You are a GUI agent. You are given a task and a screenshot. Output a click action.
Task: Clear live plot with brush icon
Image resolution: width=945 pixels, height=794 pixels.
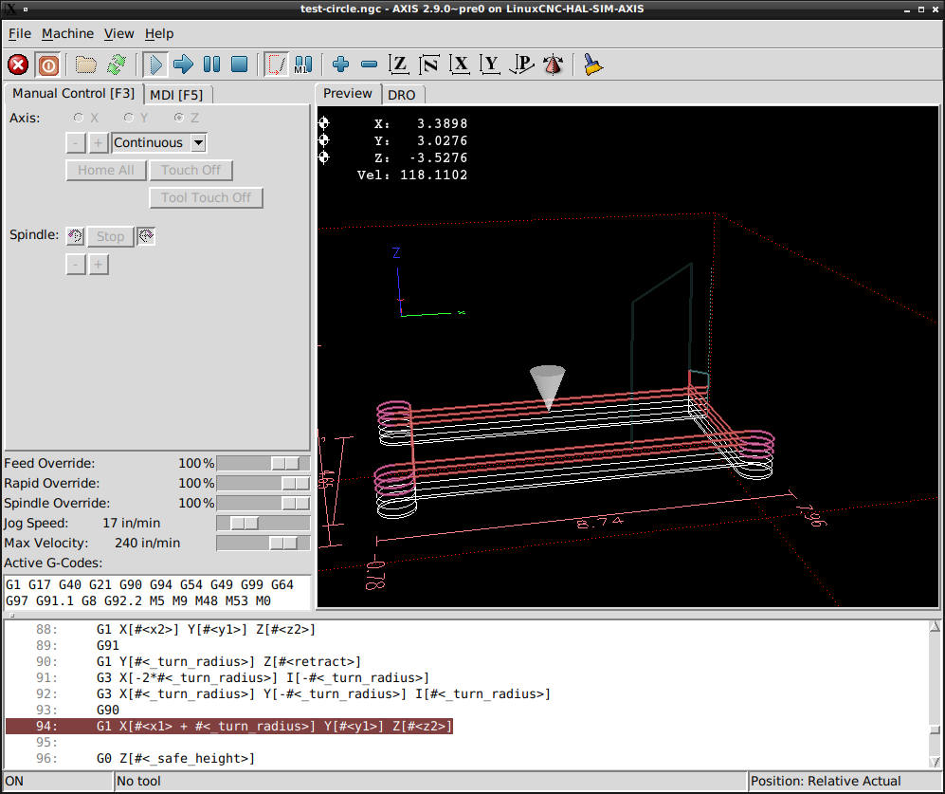point(593,65)
